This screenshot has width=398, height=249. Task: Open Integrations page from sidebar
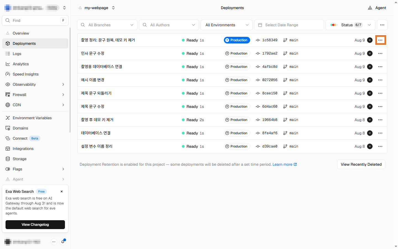[35, 149]
